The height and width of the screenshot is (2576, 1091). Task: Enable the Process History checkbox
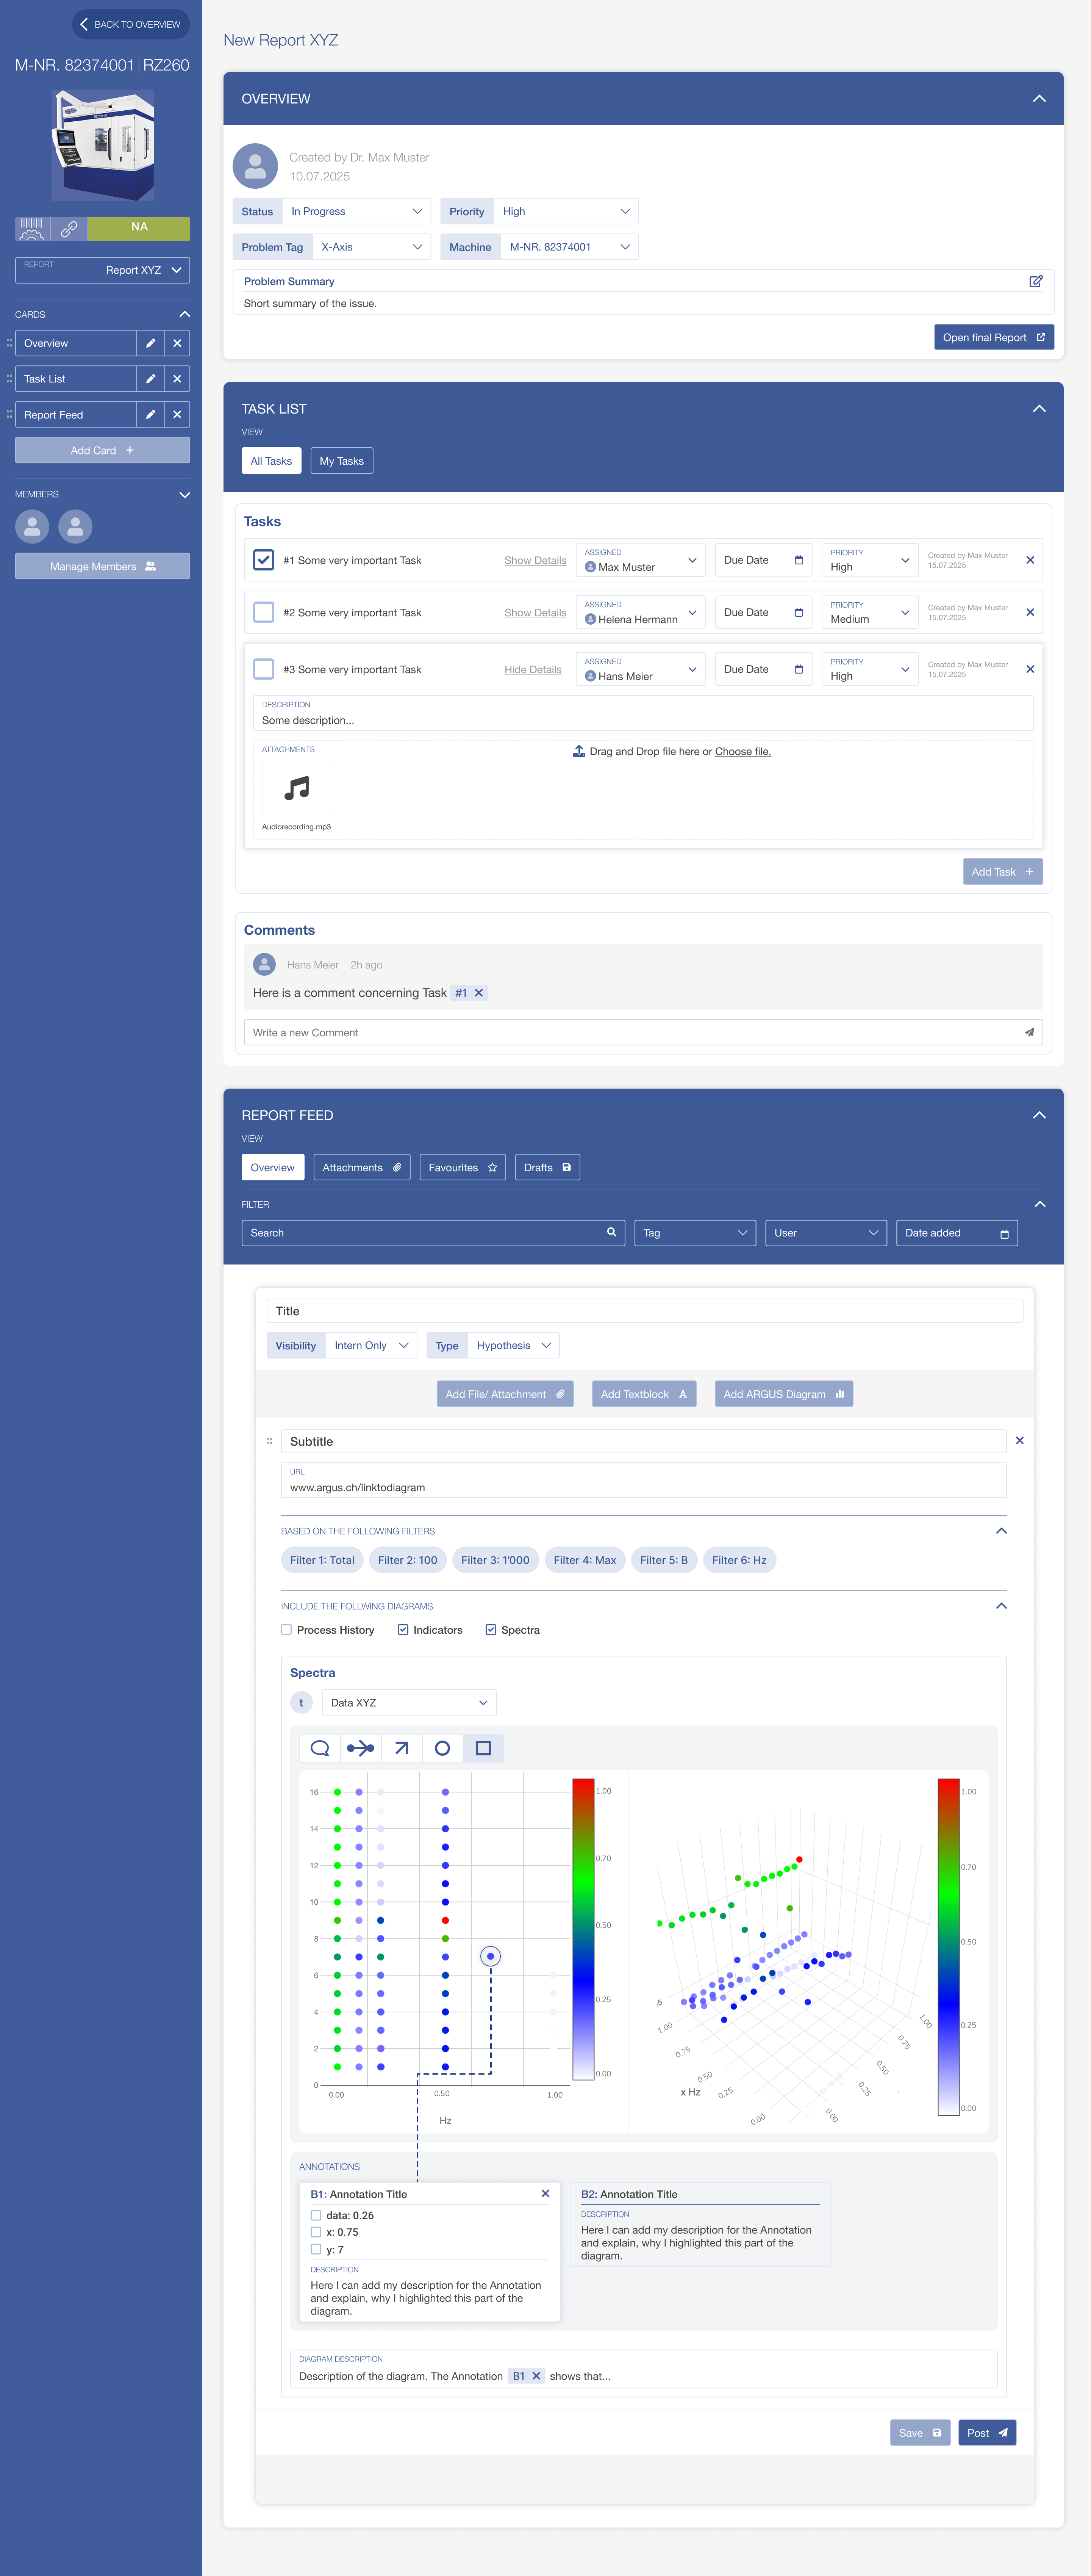[287, 1630]
